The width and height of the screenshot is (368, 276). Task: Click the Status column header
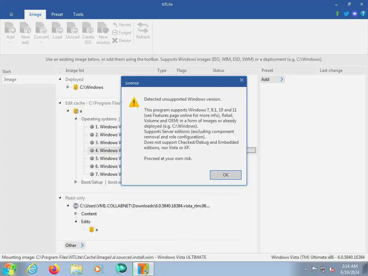218,70
